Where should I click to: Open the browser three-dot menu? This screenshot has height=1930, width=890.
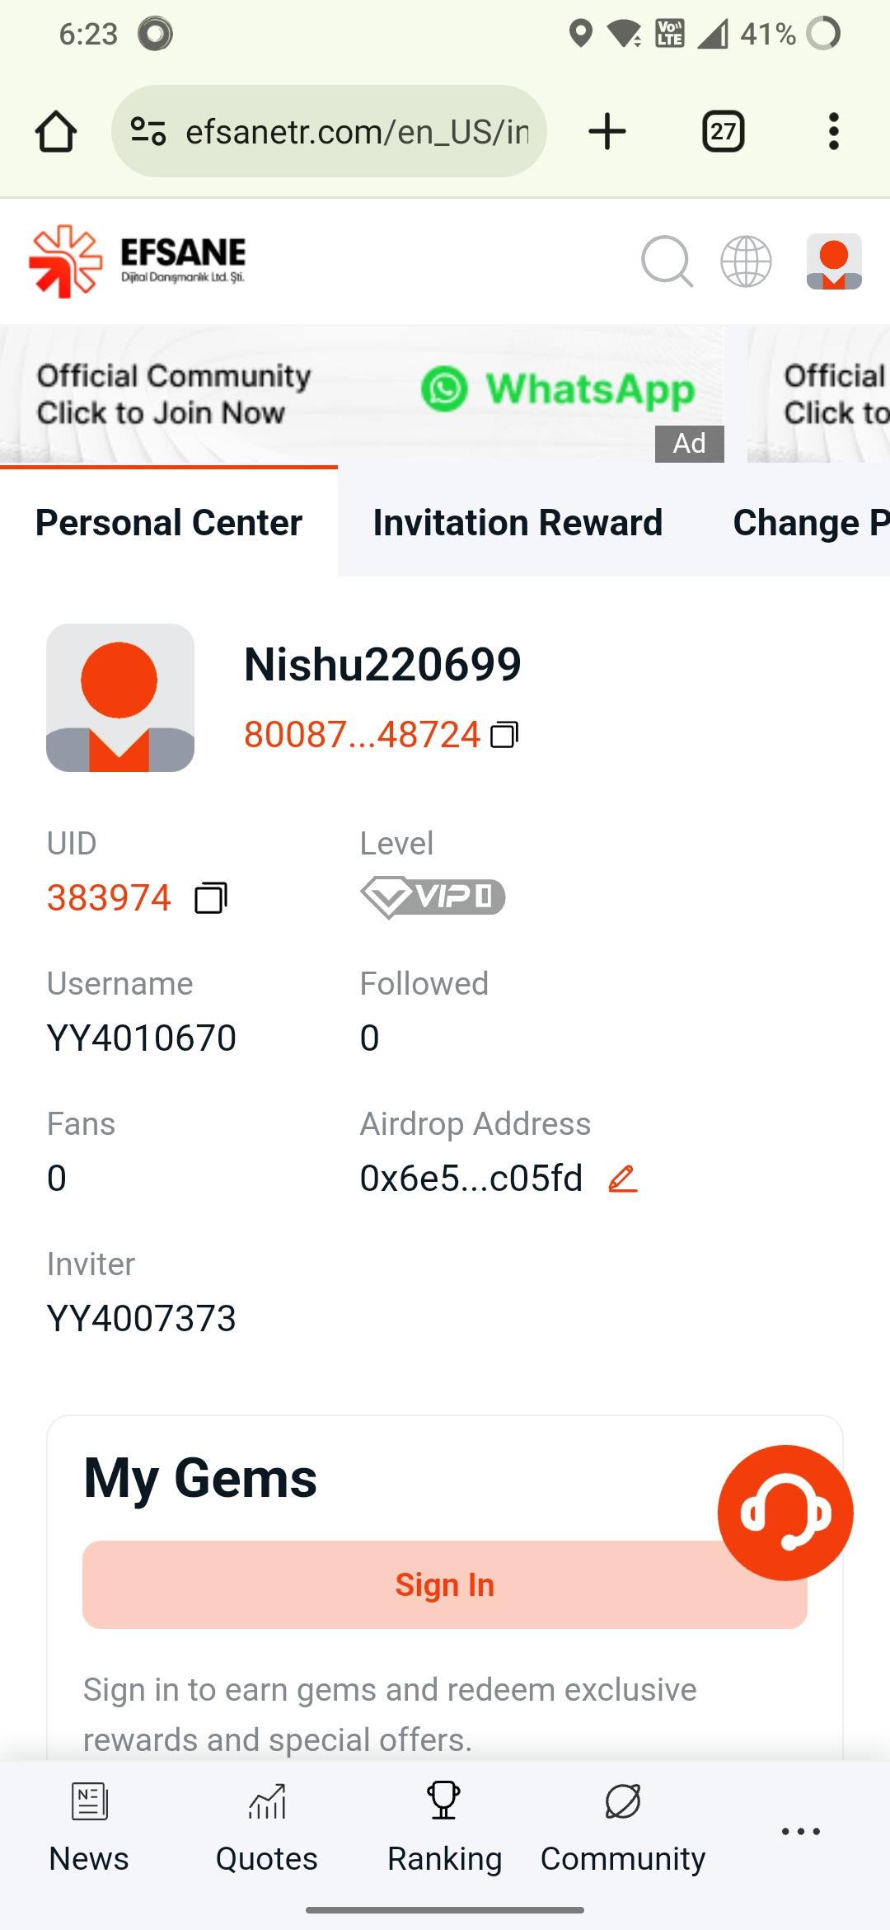click(x=833, y=132)
